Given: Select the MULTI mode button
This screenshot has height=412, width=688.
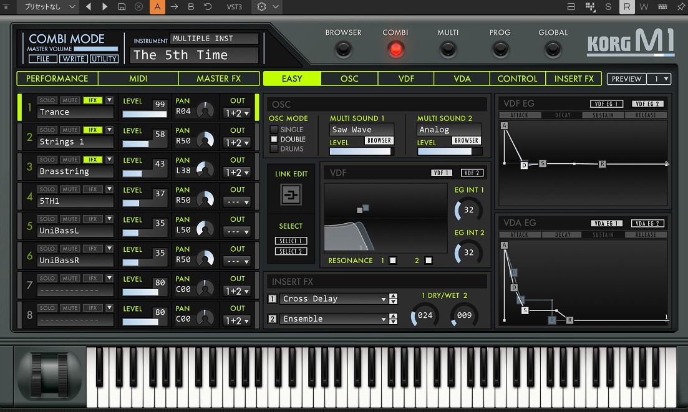Looking at the screenshot, I should click(448, 49).
